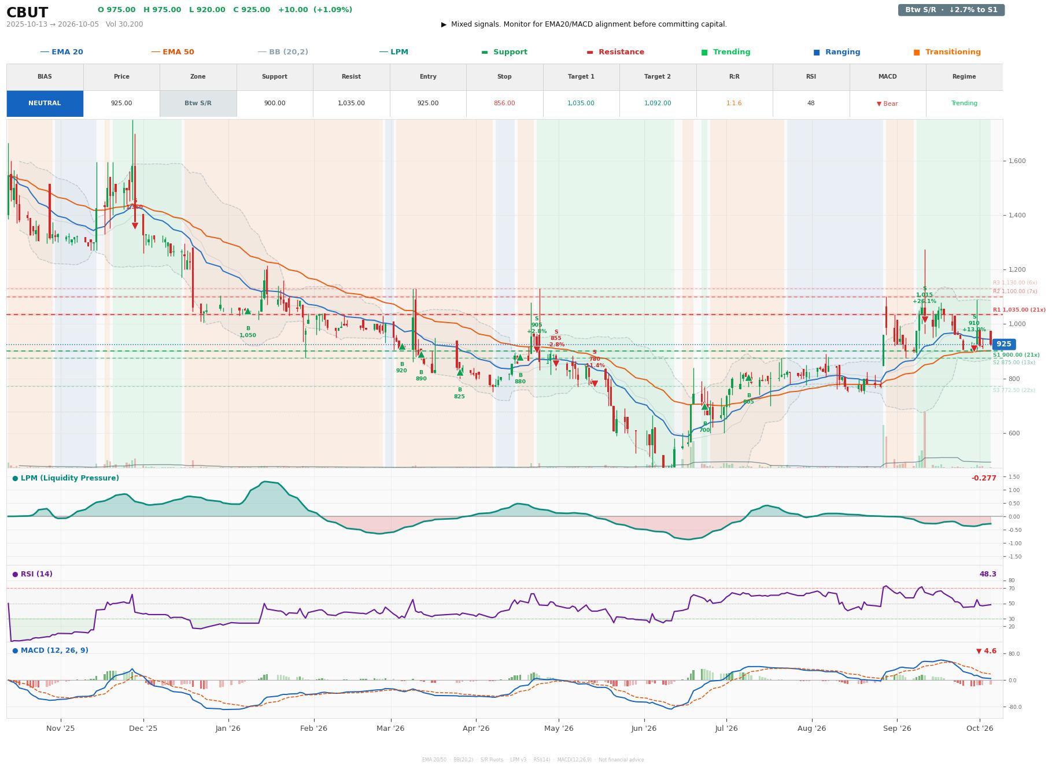This screenshot has height=769, width=1052.
Task: Click the B 1,050 buy signal marker
Action: point(248,312)
